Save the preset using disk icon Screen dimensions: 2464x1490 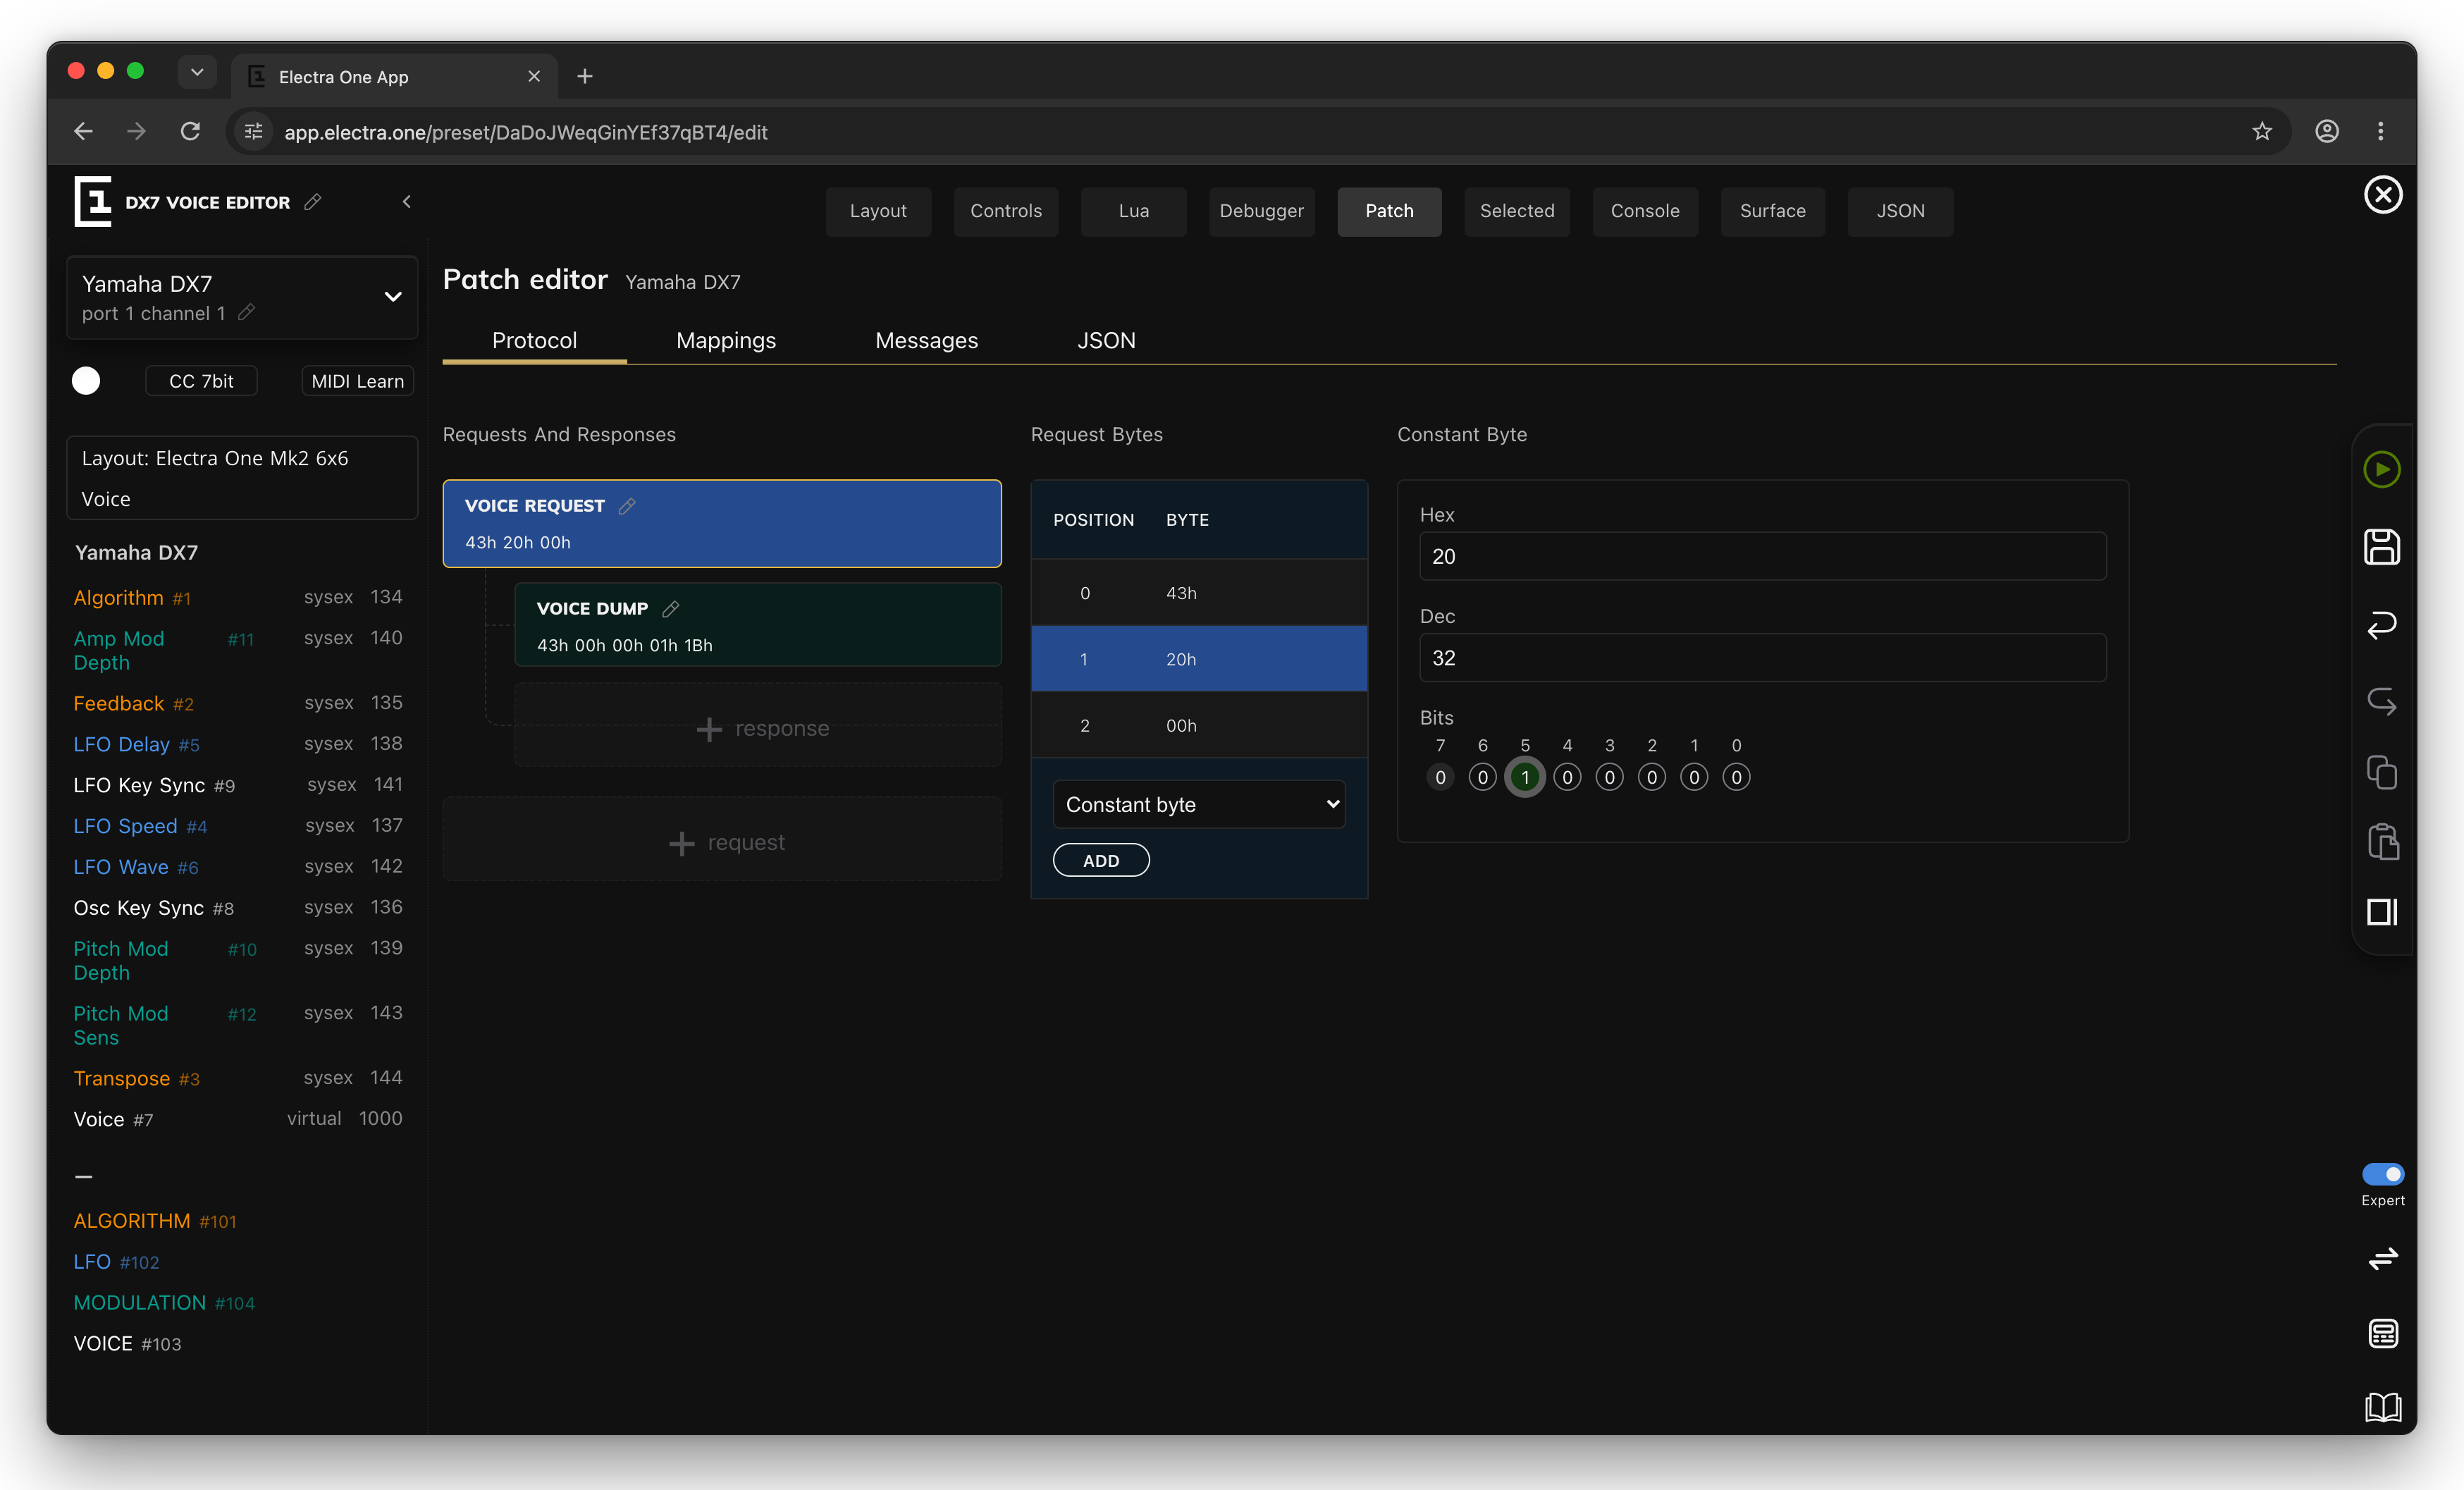2382,547
